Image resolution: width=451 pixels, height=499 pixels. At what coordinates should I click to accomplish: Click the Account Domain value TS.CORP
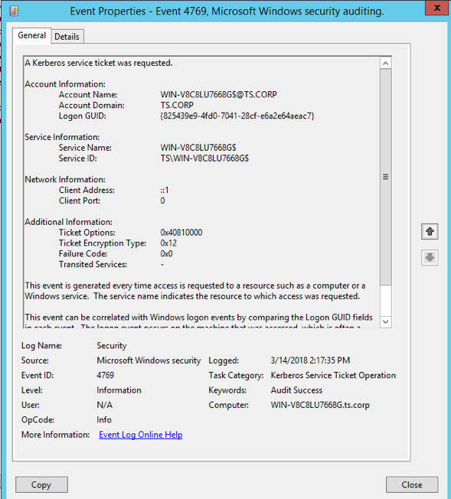pyautogui.click(x=177, y=105)
